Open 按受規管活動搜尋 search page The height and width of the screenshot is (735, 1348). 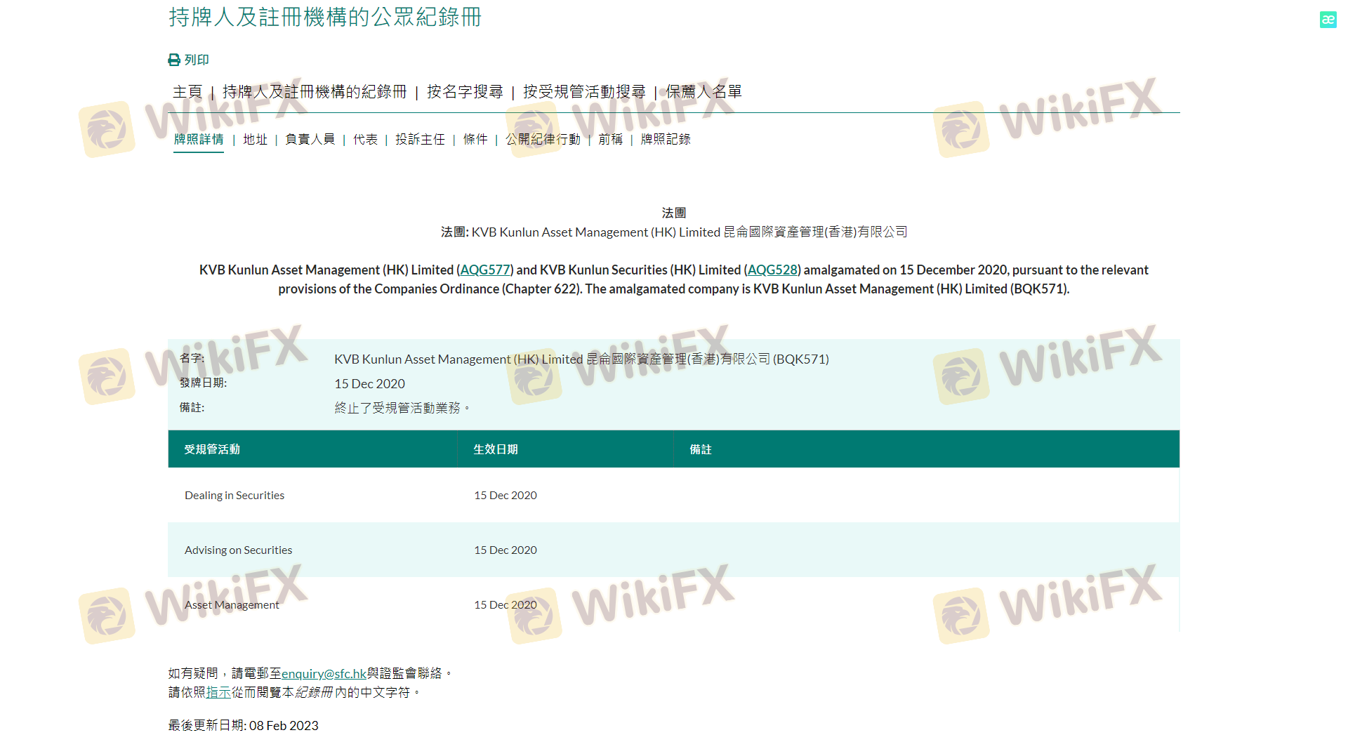[x=584, y=92]
